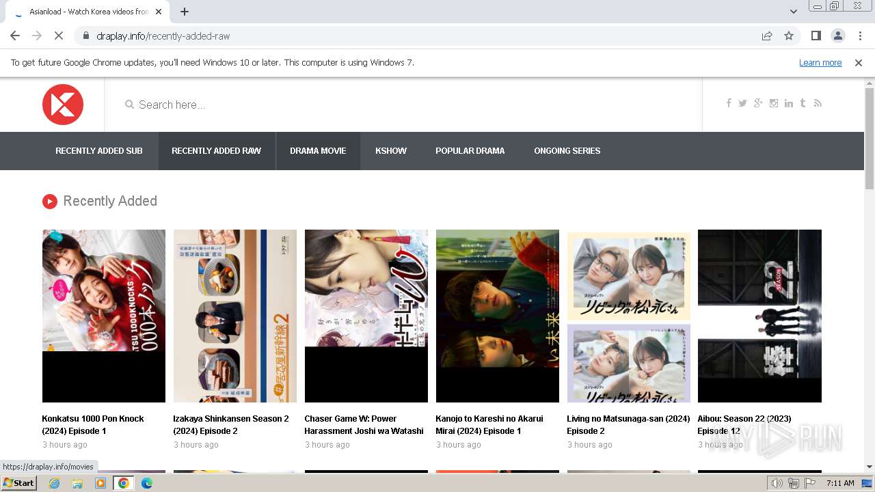View site information lock icon
Screen dimensions: 875x492
(85, 36)
